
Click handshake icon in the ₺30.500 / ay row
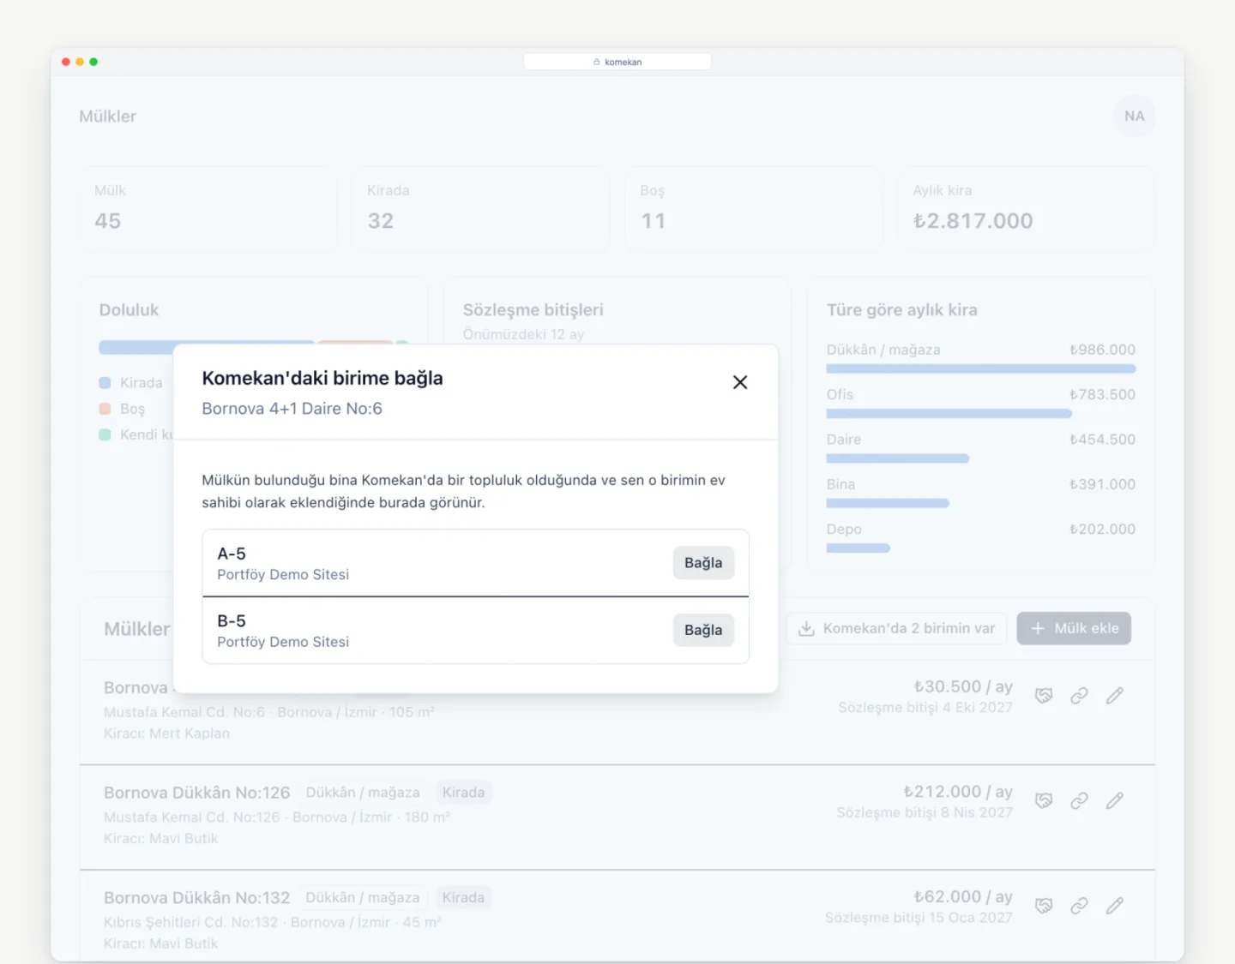[1044, 696]
